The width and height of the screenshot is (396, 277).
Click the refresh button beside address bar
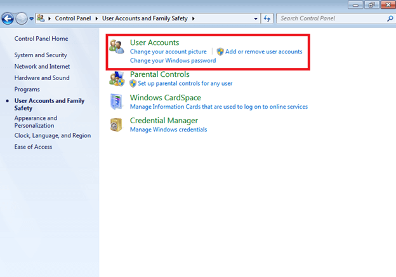[267, 18]
